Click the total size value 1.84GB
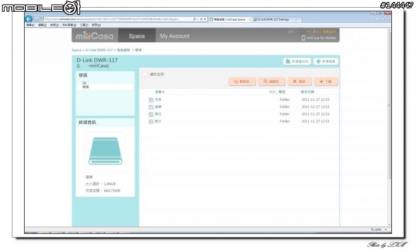Screen dimensions: 416x252 coord(110,184)
